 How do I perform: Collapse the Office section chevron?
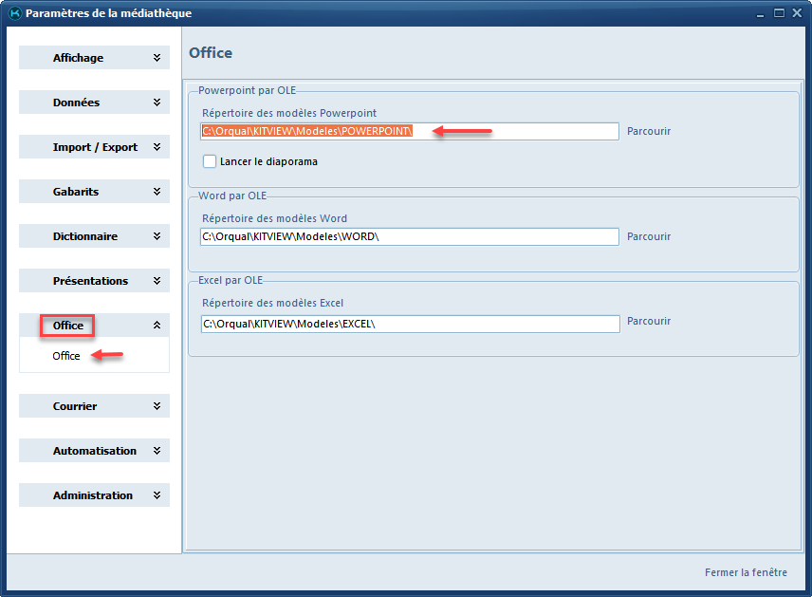(x=157, y=326)
